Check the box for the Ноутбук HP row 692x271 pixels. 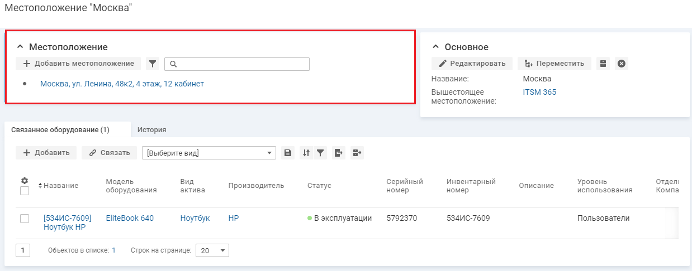click(x=25, y=219)
